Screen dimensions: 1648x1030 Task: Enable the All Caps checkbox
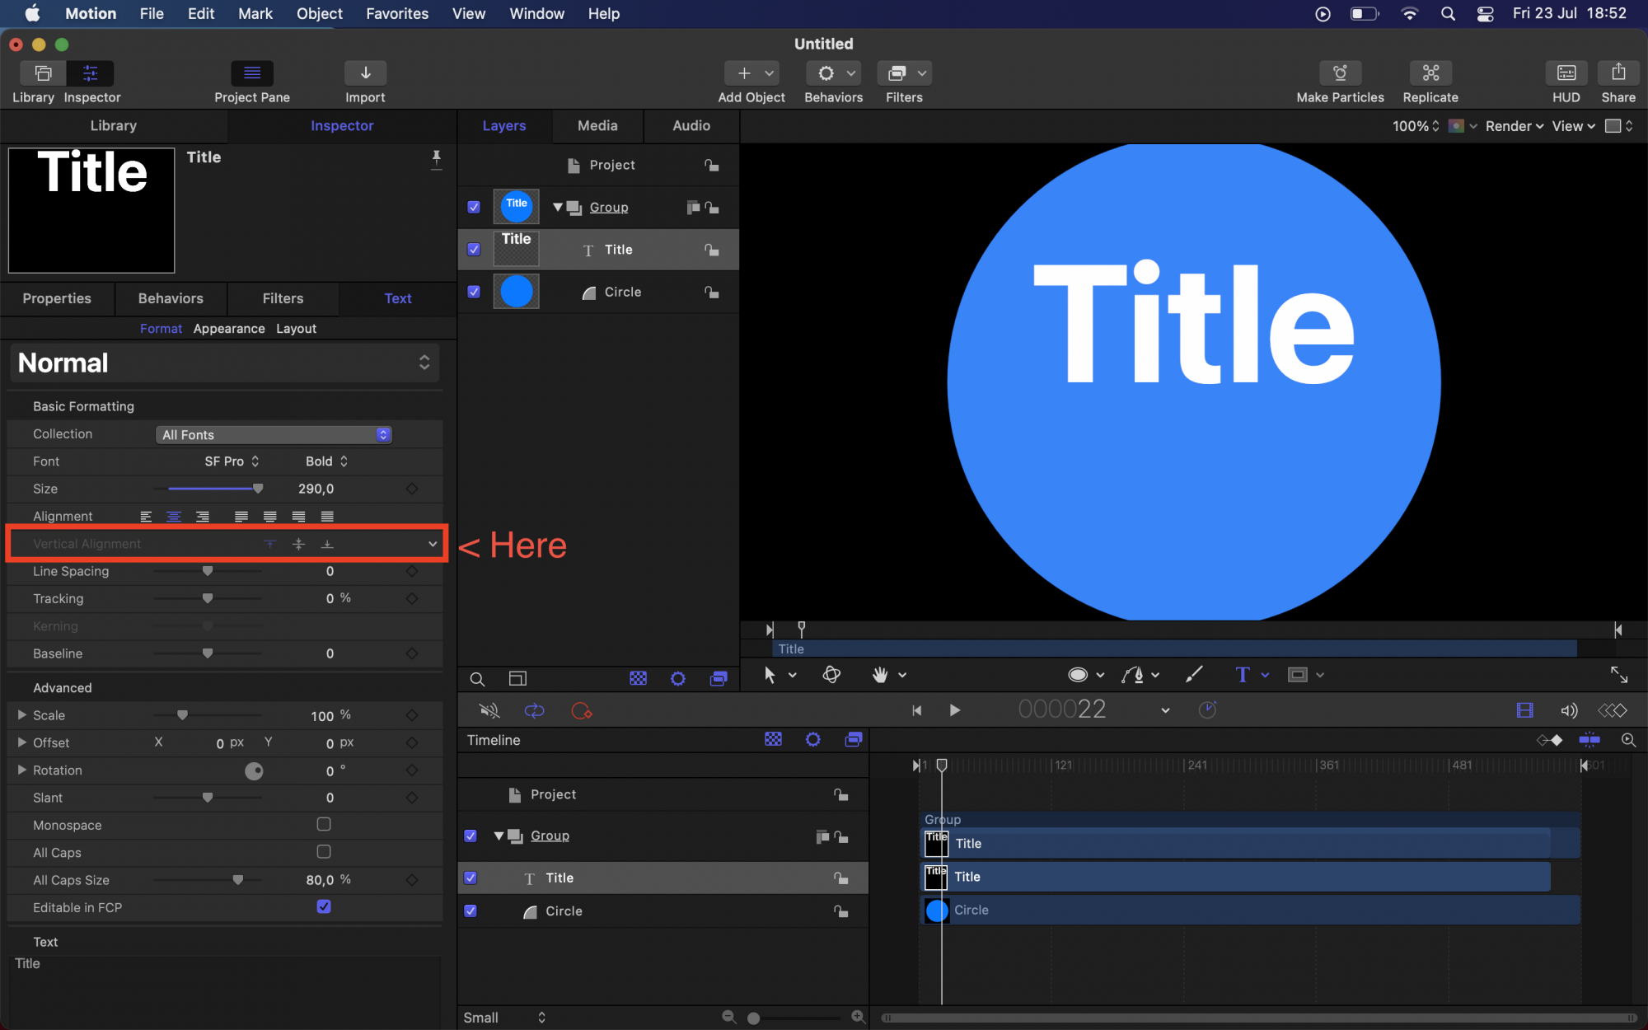tap(324, 851)
